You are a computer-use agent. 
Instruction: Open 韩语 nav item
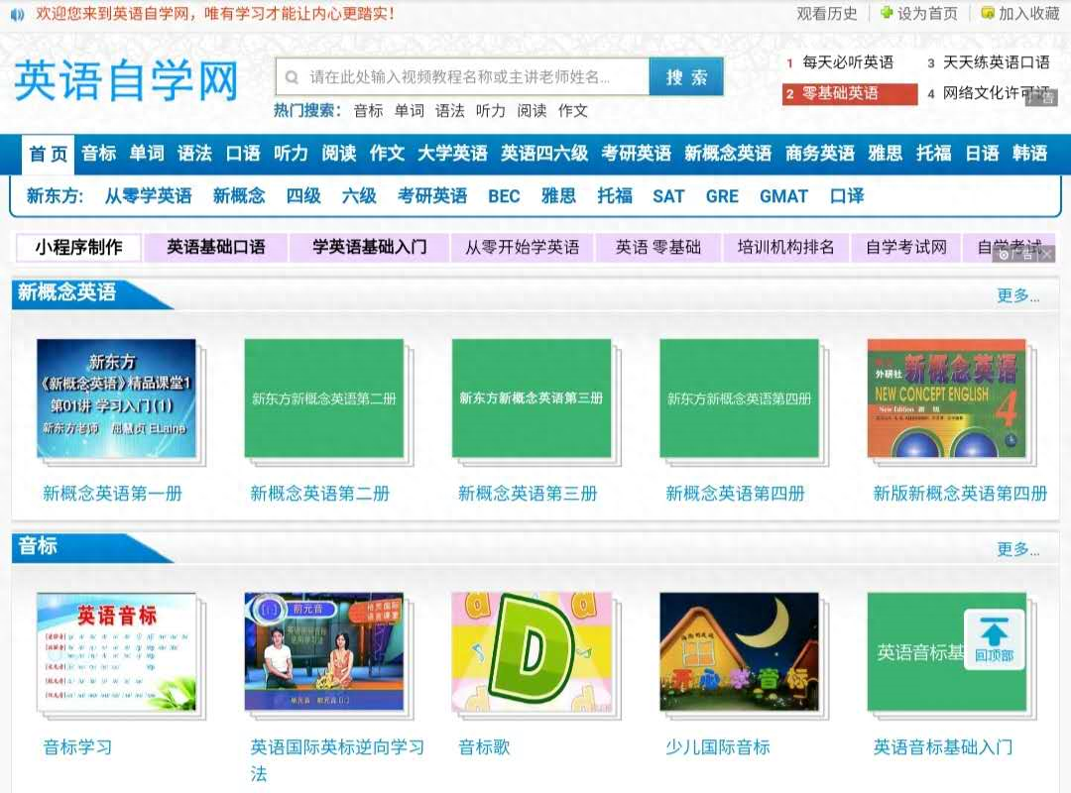(1029, 153)
